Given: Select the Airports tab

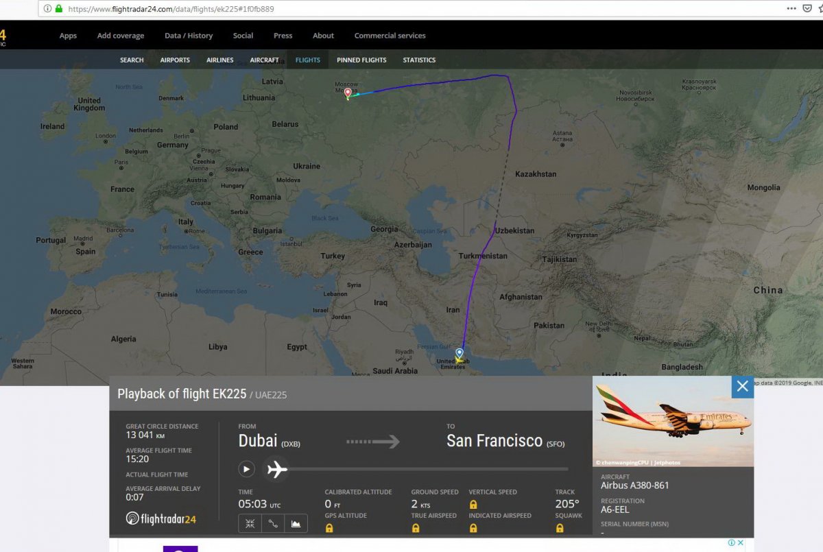Looking at the screenshot, I should coord(175,60).
